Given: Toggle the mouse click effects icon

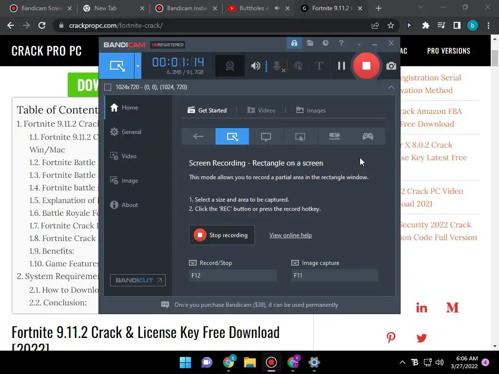Looking at the screenshot, I should pos(298,66).
